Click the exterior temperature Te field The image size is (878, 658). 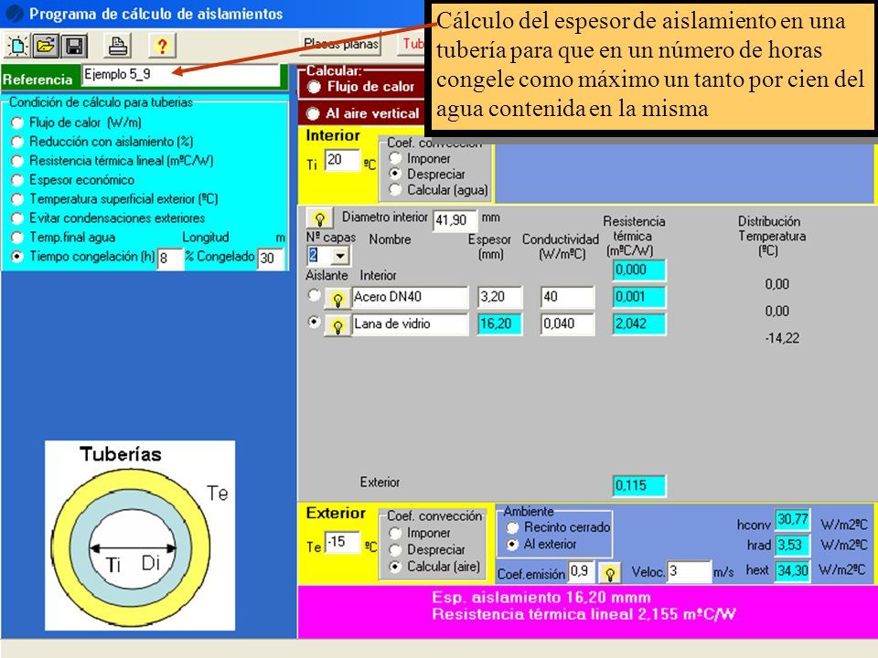(342, 542)
